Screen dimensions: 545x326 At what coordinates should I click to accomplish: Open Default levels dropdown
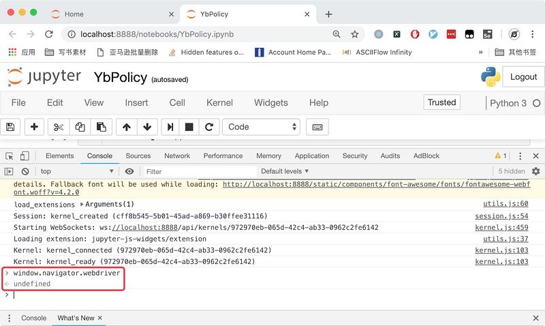(x=285, y=171)
